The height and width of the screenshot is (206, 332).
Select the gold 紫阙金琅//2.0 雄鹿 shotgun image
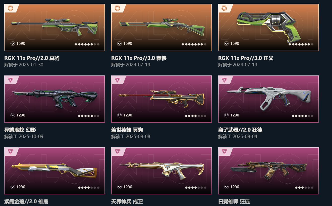pyautogui.click(x=54, y=170)
